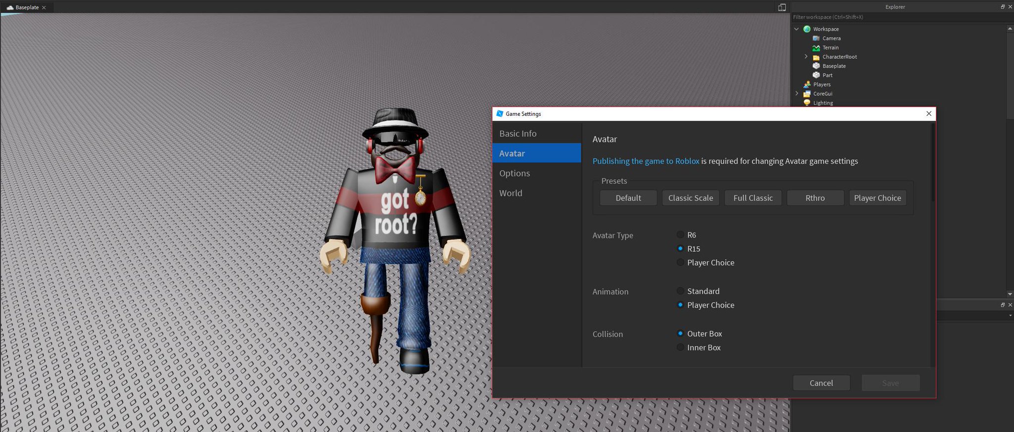The width and height of the screenshot is (1014, 432).
Task: Open the dropdown arrow in lower right panel
Action: click(x=1010, y=315)
